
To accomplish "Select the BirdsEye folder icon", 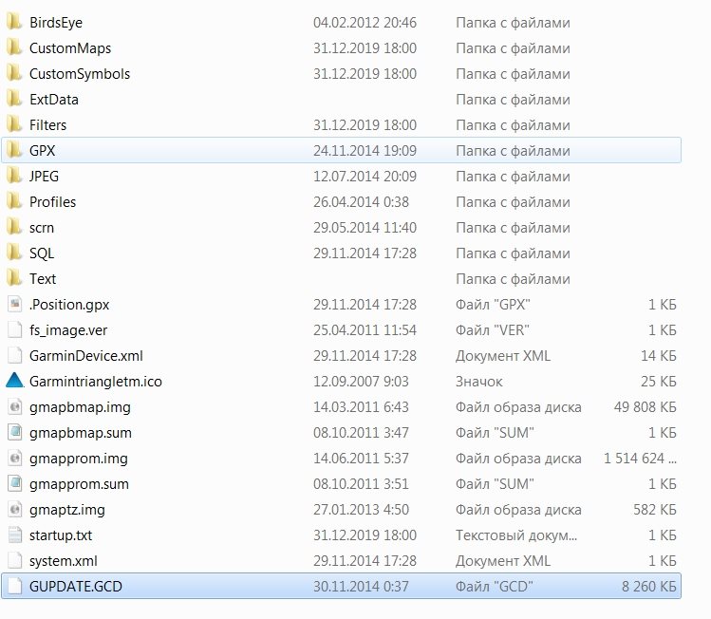I will pyautogui.click(x=14, y=22).
